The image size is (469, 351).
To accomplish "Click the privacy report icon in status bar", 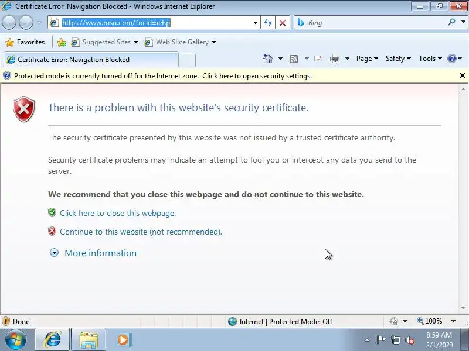I will 394,321.
